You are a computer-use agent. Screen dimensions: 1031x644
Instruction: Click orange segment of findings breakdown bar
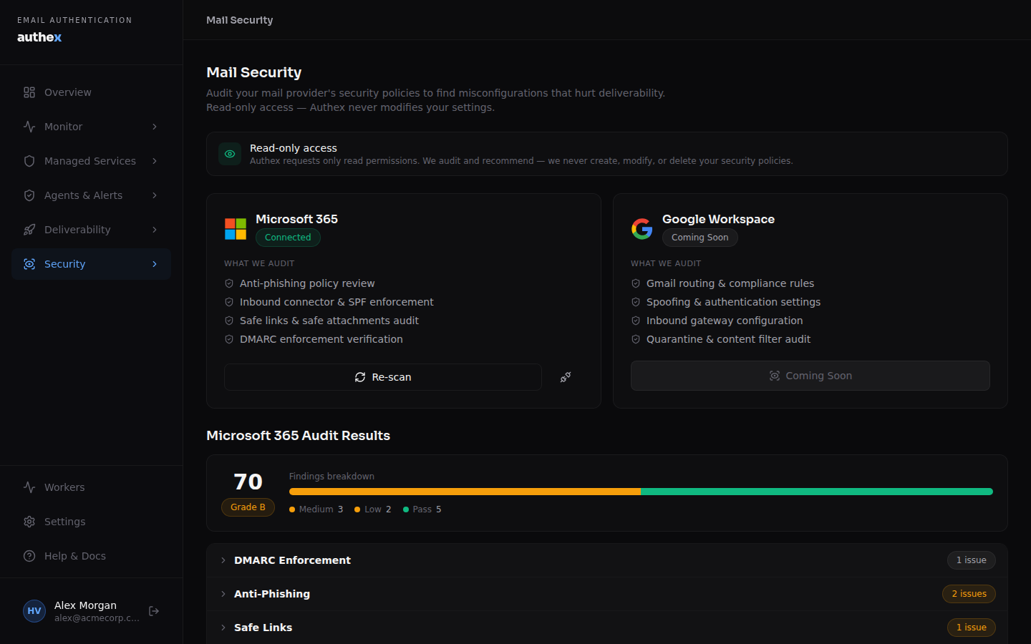tap(465, 492)
